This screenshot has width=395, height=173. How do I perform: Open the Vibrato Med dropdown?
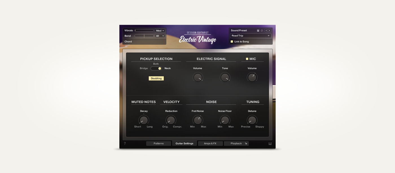coord(160,30)
